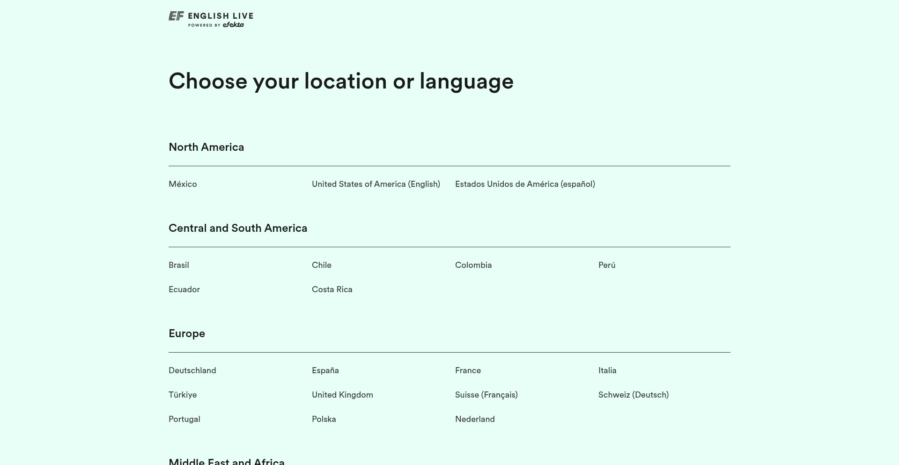Choose Estados Unidos de América (español)
This screenshot has width=899, height=465.
pyautogui.click(x=525, y=184)
